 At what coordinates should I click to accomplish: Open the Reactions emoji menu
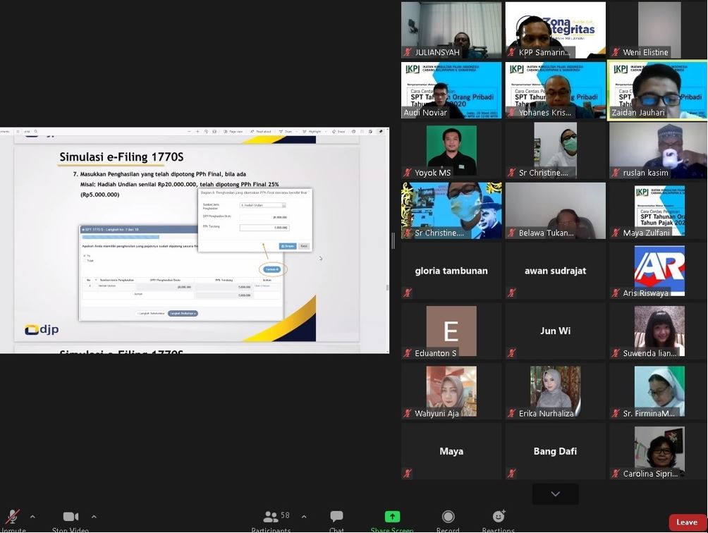pyautogui.click(x=499, y=517)
